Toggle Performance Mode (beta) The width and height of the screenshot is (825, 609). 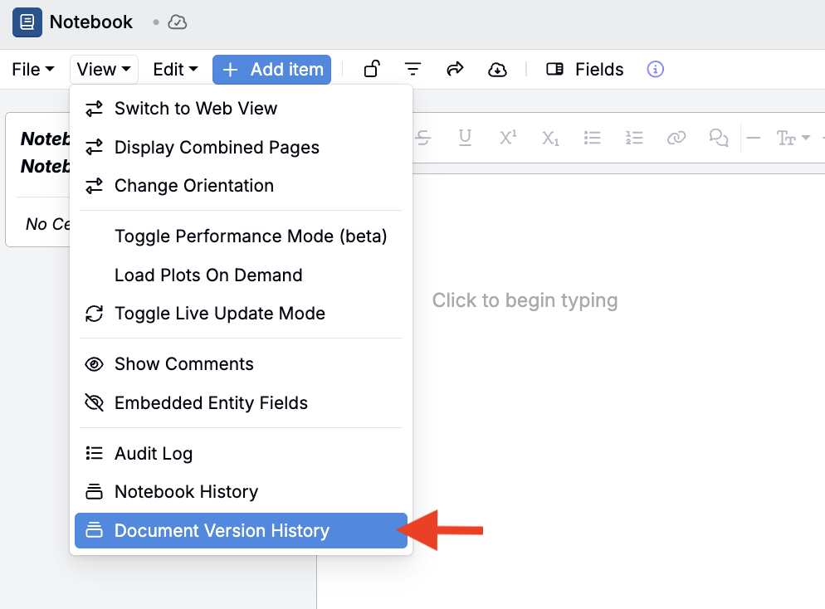coord(250,236)
